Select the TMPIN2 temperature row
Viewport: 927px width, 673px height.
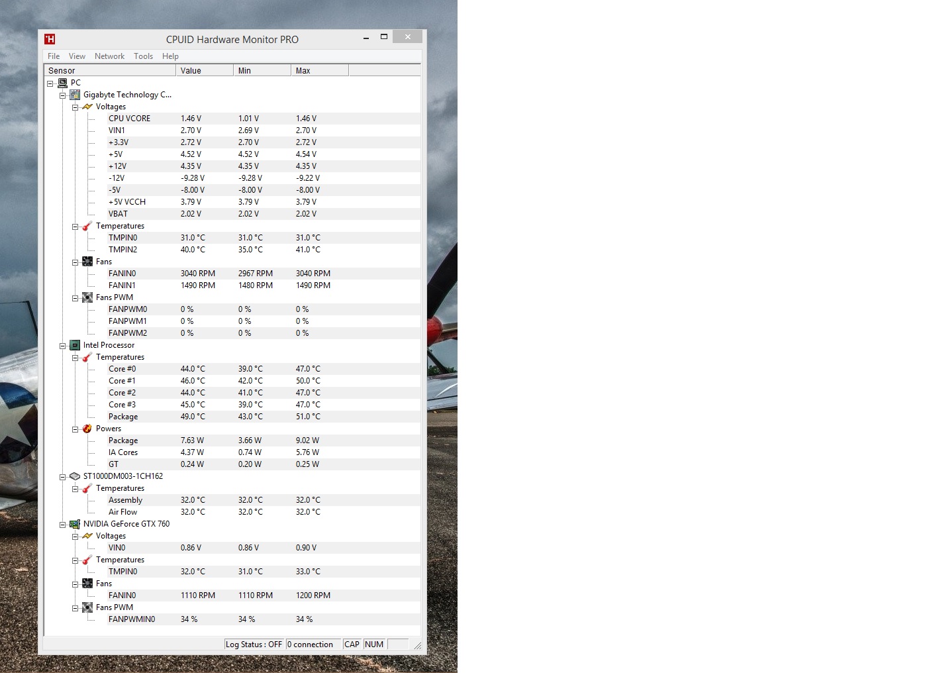tap(264, 250)
